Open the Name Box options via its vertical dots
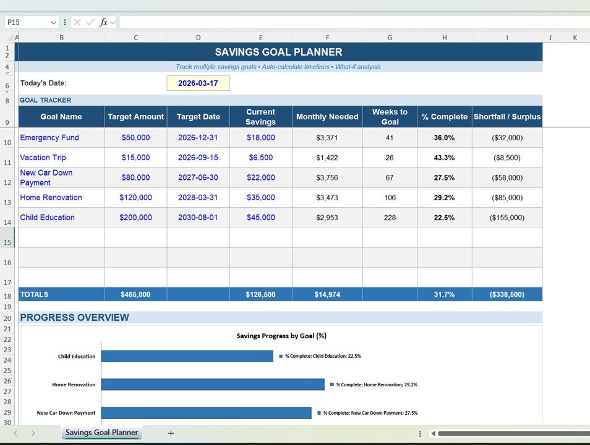The width and height of the screenshot is (590, 445). [64, 22]
